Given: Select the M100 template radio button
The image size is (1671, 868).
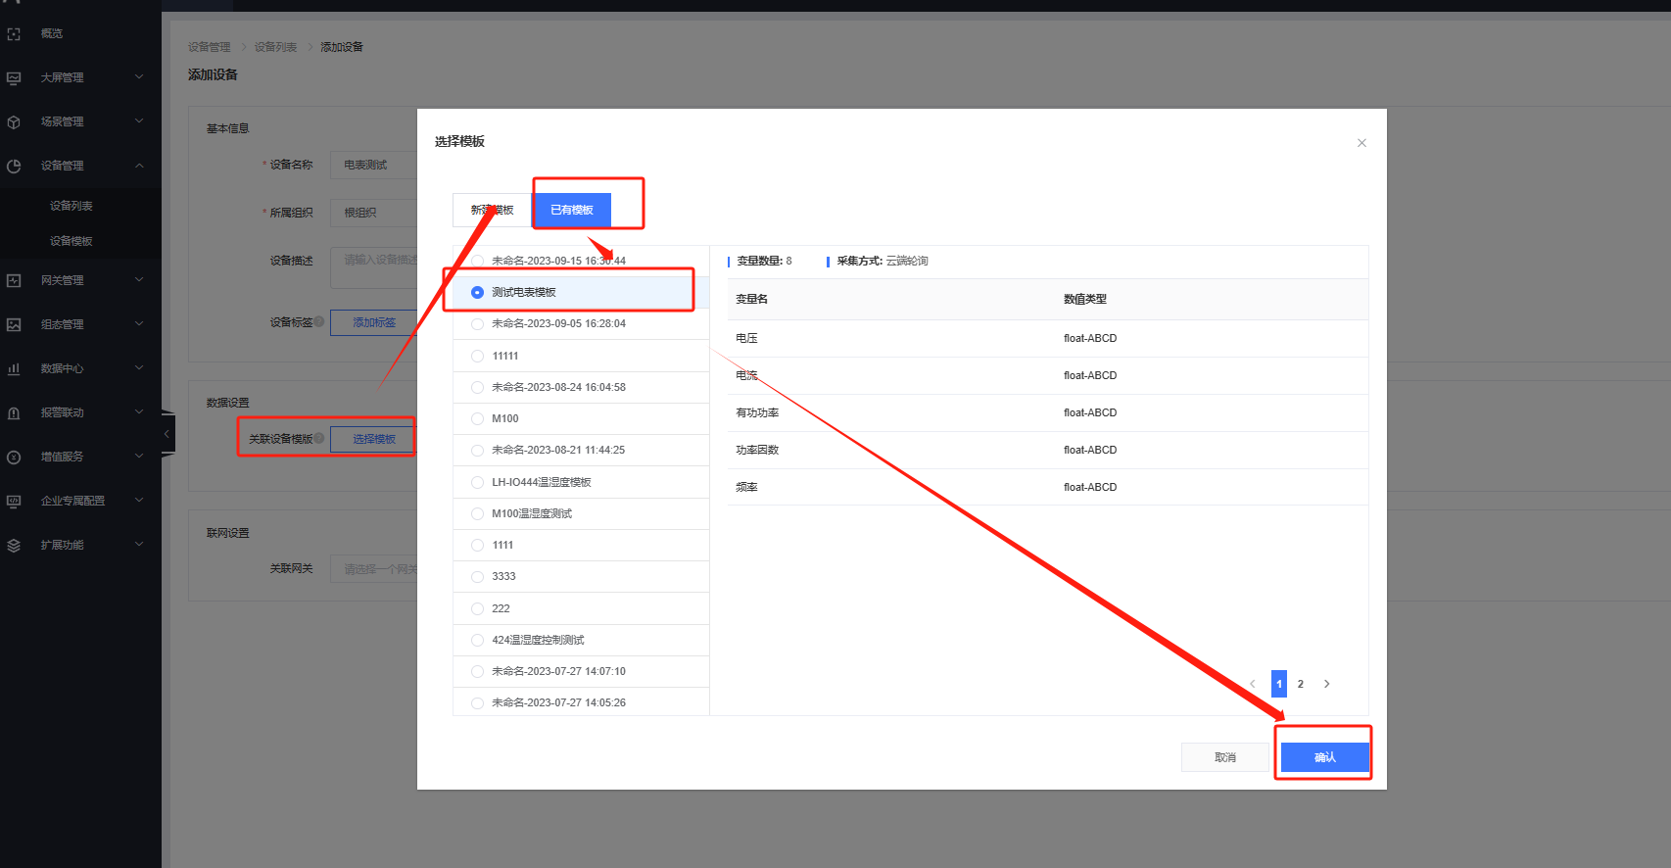Looking at the screenshot, I should [477, 419].
